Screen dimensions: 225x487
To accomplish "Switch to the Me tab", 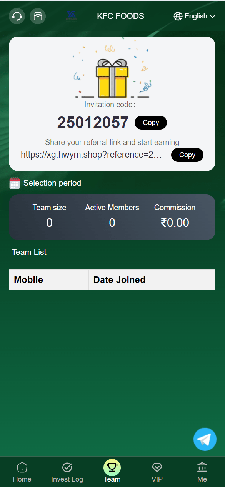I will tap(202, 472).
